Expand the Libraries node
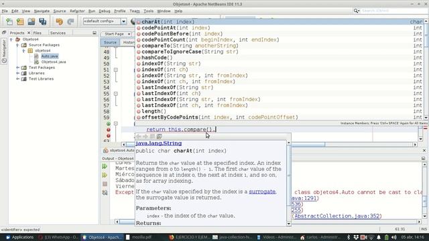The image size is (429, 241). 17,73
